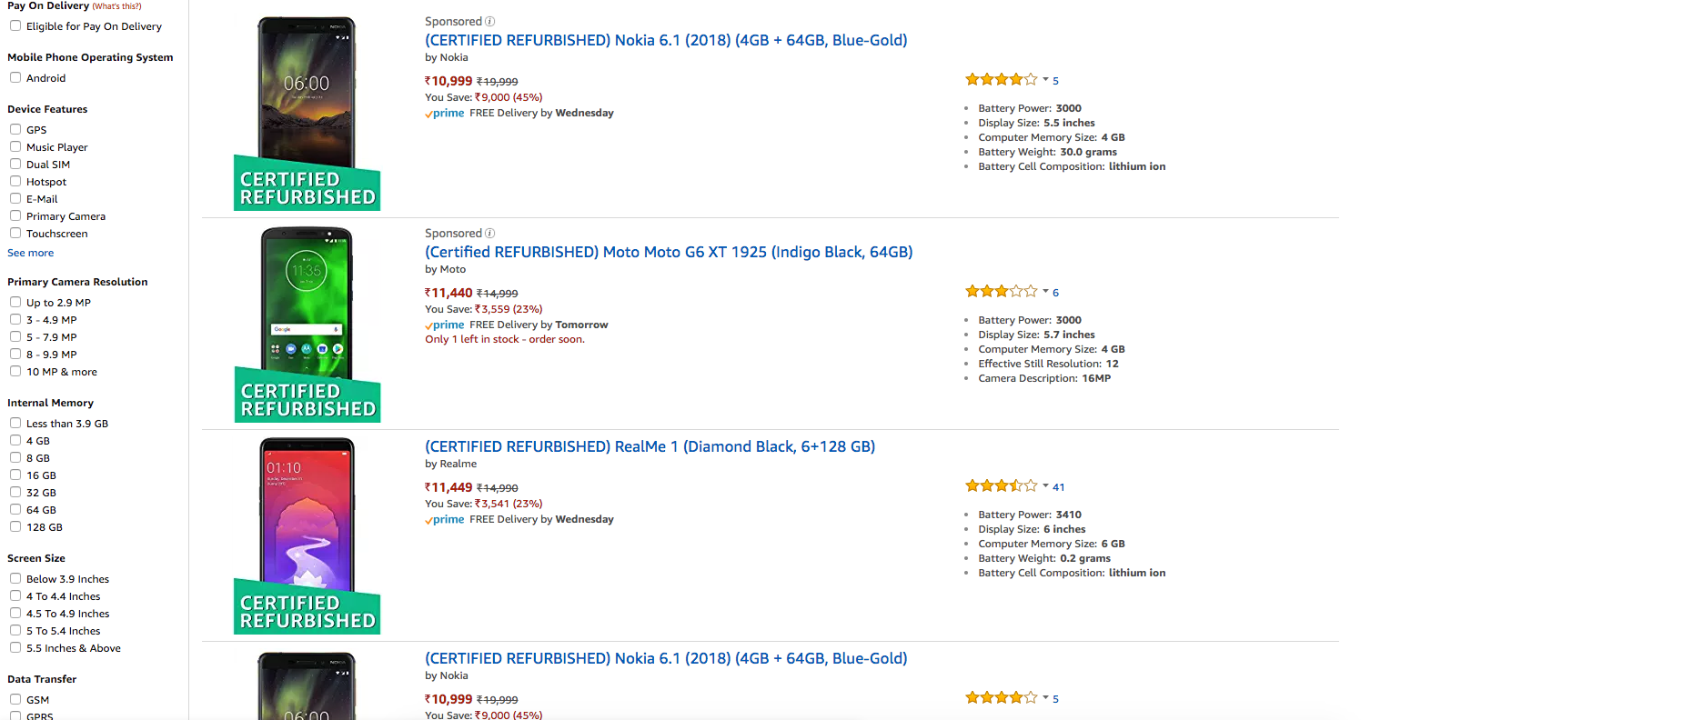
Task: Click the Sponsored info icon for Nokia listing
Action: tap(489, 22)
